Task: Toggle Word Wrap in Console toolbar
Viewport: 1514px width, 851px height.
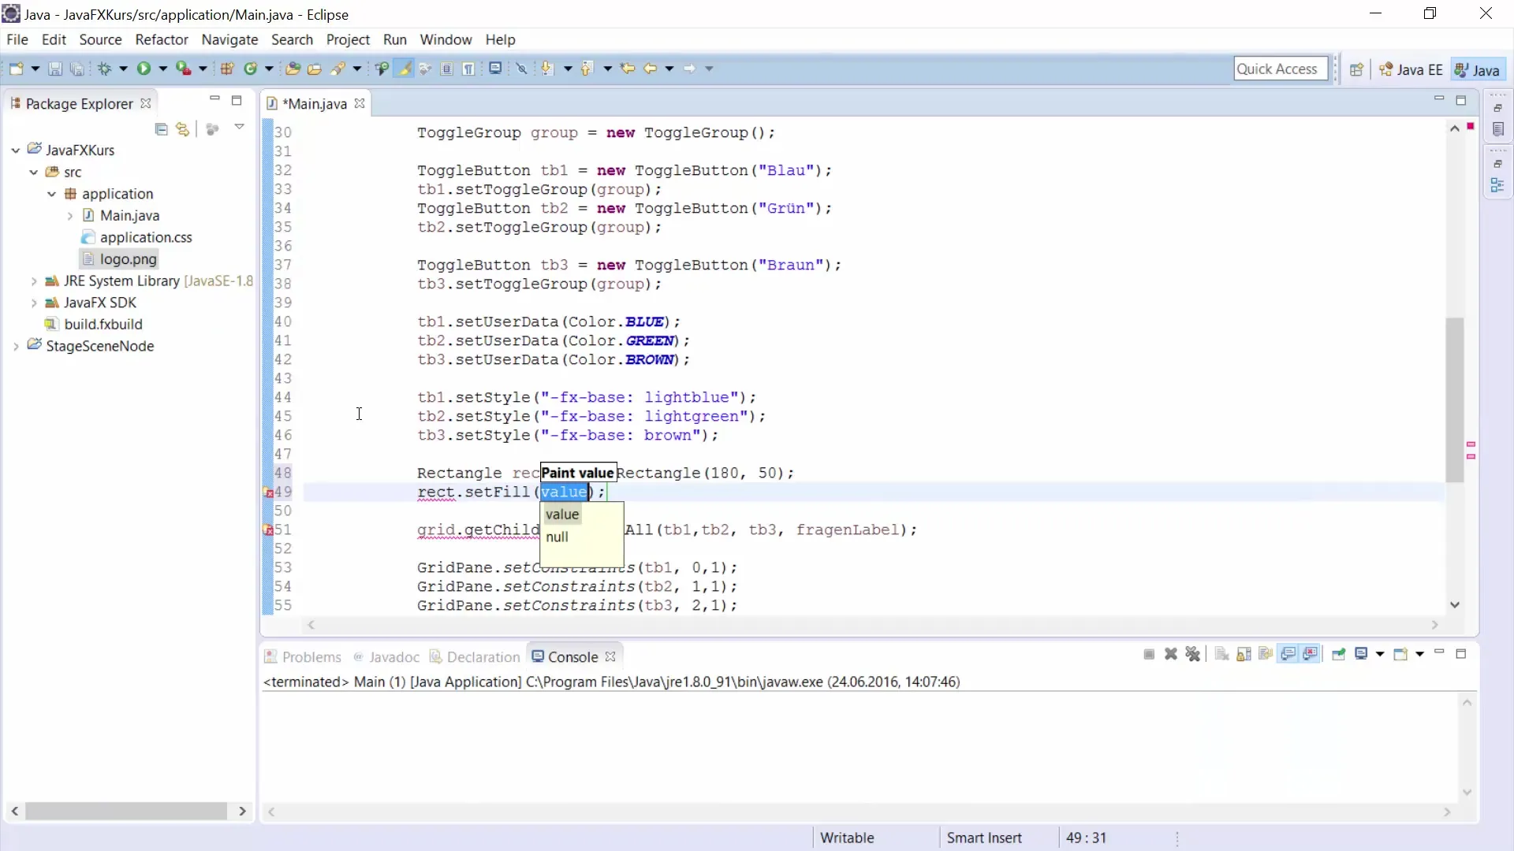Action: pos(1266,655)
